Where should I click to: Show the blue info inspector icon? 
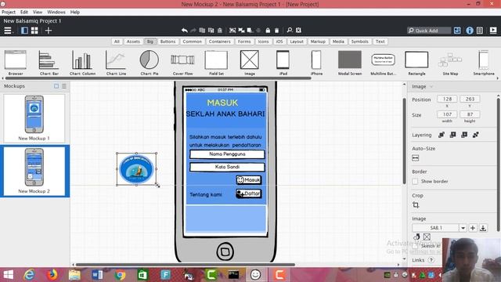click(470, 31)
